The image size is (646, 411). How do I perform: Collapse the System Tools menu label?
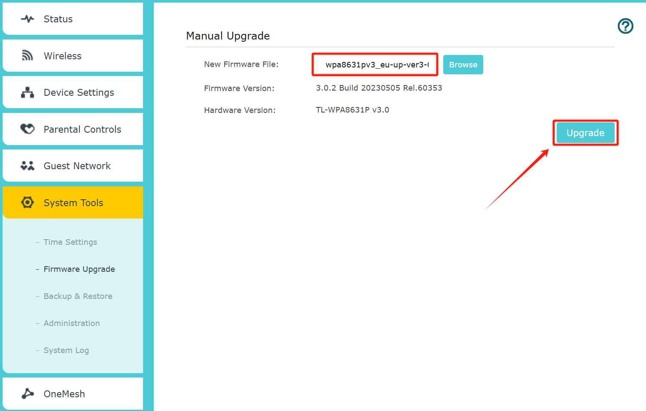(x=73, y=203)
